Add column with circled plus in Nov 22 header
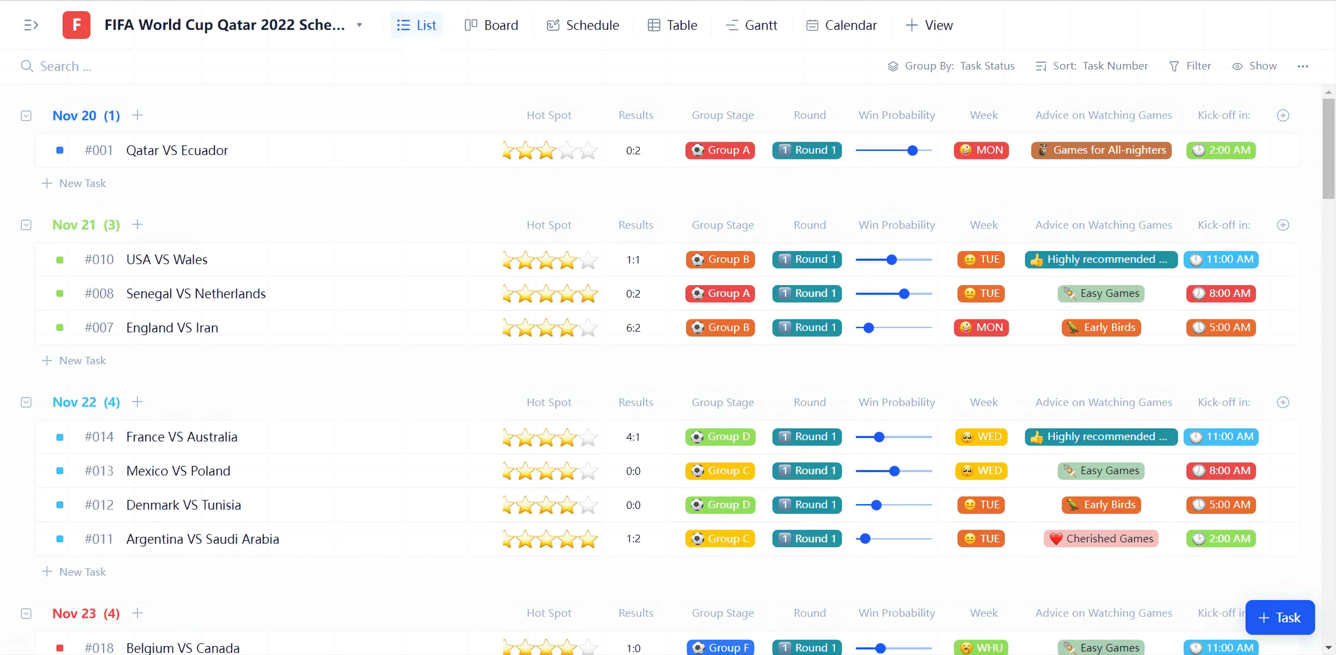The width and height of the screenshot is (1336, 655). pos(1283,402)
